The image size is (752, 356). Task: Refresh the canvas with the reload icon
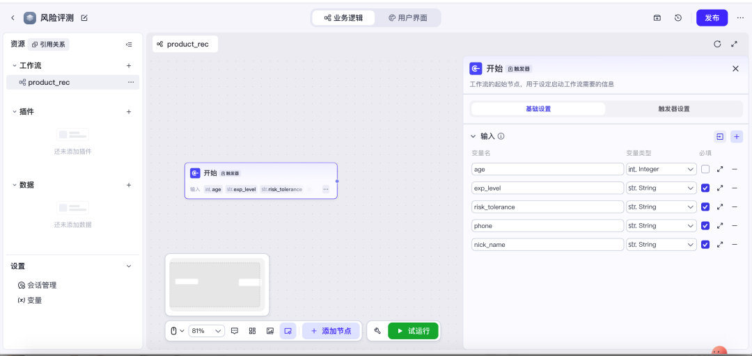pos(717,44)
